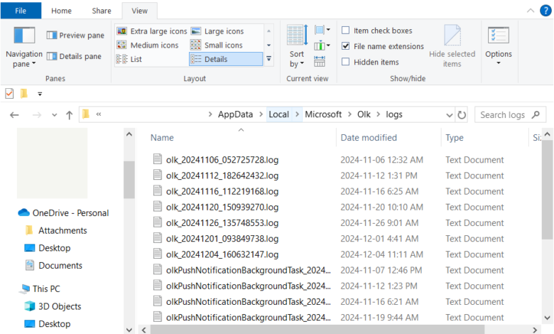
Task: Expand the layout gallery More arrow
Action: click(269, 59)
